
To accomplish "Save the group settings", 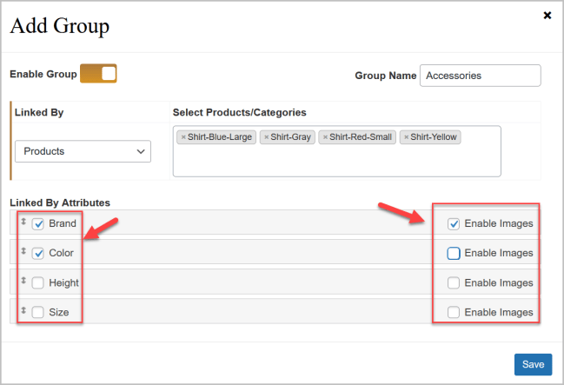I will coord(532,364).
